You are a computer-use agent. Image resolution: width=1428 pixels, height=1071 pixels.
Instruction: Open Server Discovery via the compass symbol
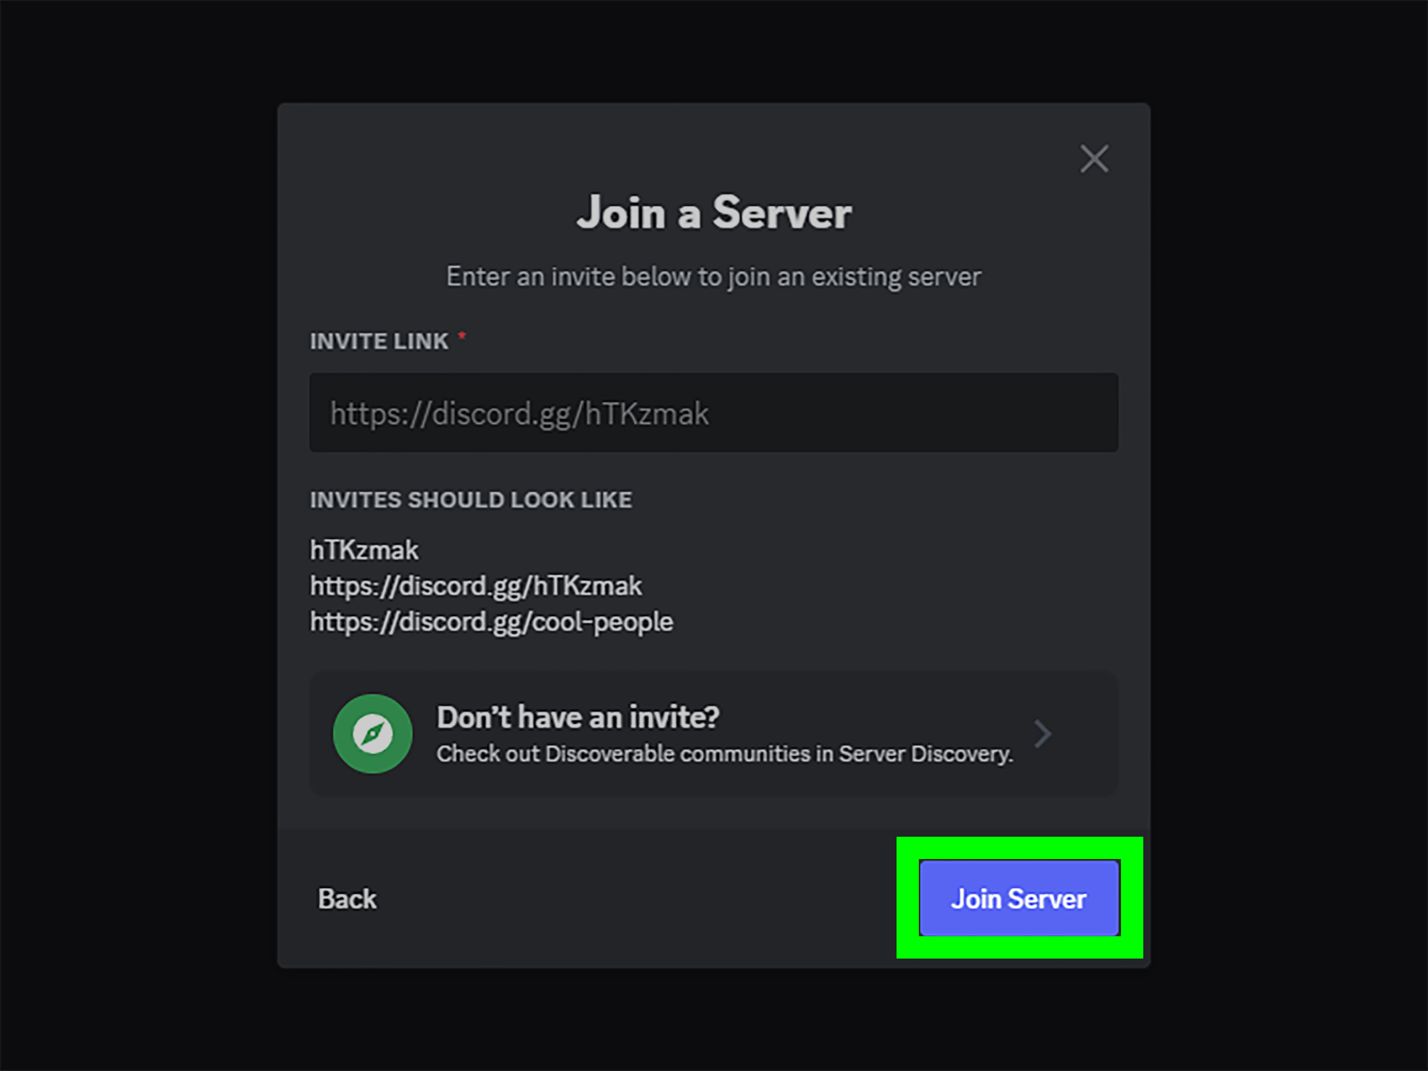[373, 733]
